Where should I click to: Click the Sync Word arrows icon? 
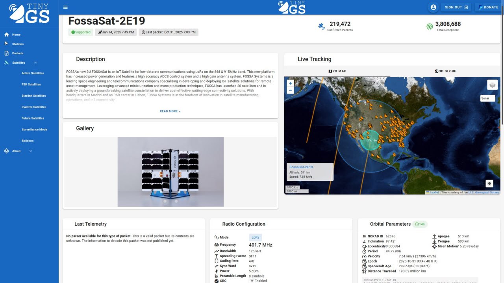(x=216, y=266)
